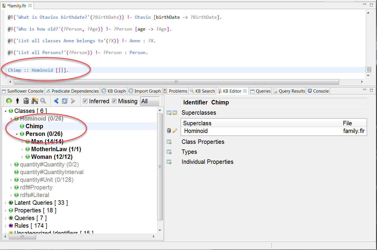Click the Superclass column header
The height and width of the screenshot is (250, 377).
261,123
